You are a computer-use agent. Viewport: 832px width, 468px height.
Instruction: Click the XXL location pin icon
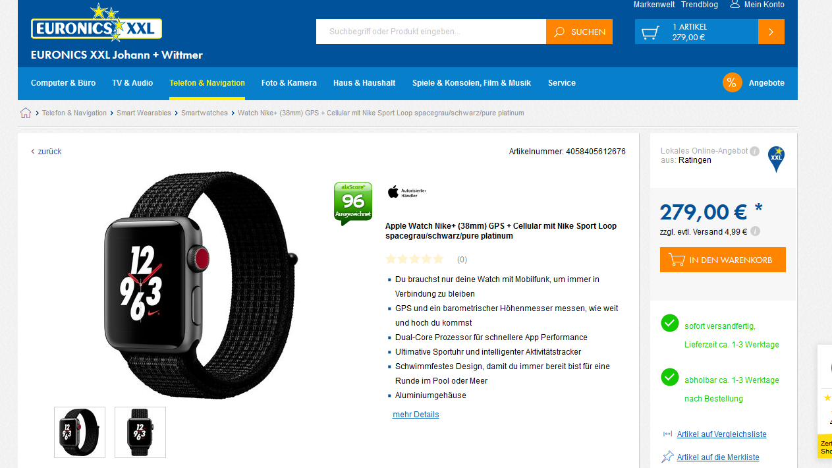pyautogui.click(x=777, y=160)
